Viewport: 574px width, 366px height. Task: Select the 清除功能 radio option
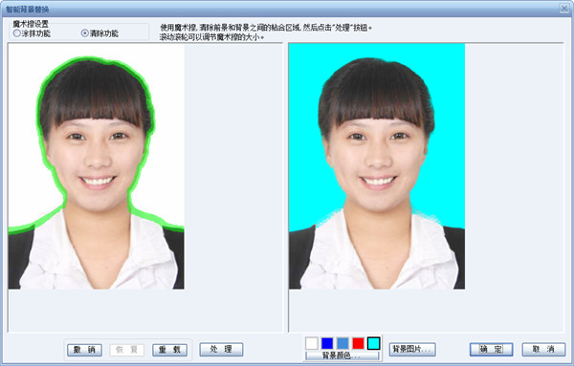pos(99,33)
